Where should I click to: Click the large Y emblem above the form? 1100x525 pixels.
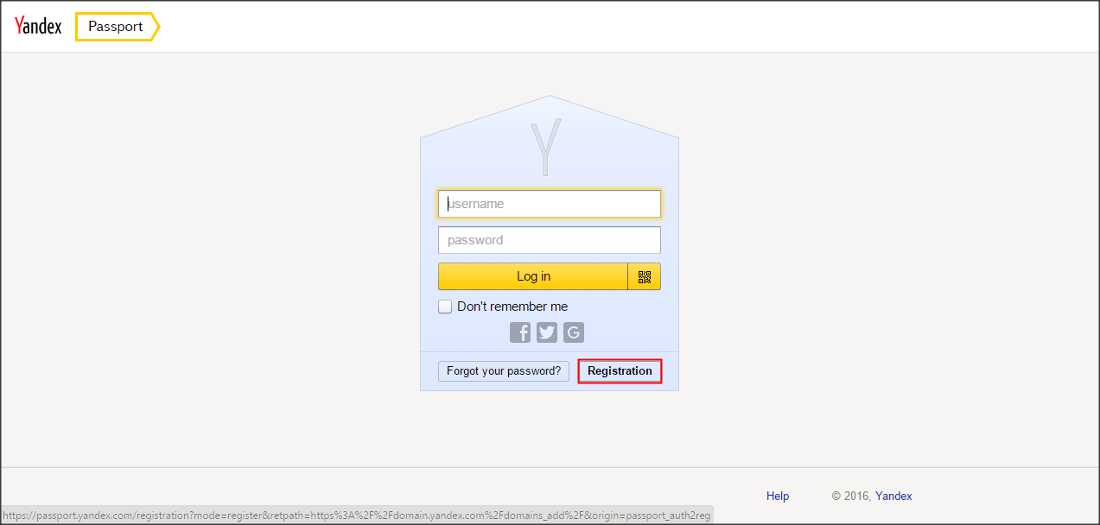tap(546, 148)
